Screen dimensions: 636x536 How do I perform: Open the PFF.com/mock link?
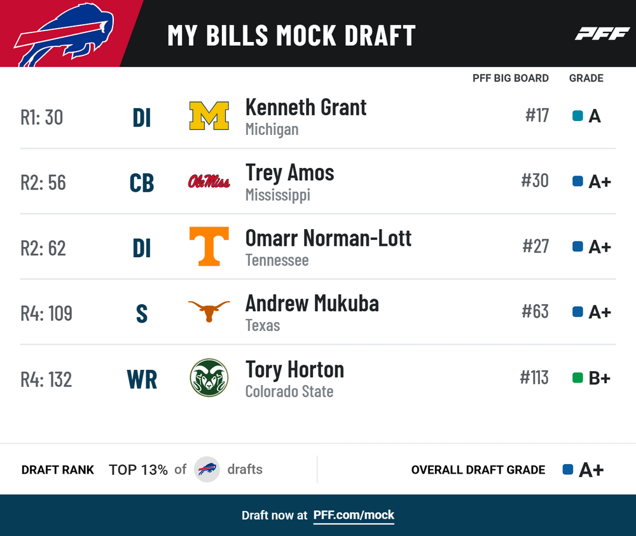354,515
